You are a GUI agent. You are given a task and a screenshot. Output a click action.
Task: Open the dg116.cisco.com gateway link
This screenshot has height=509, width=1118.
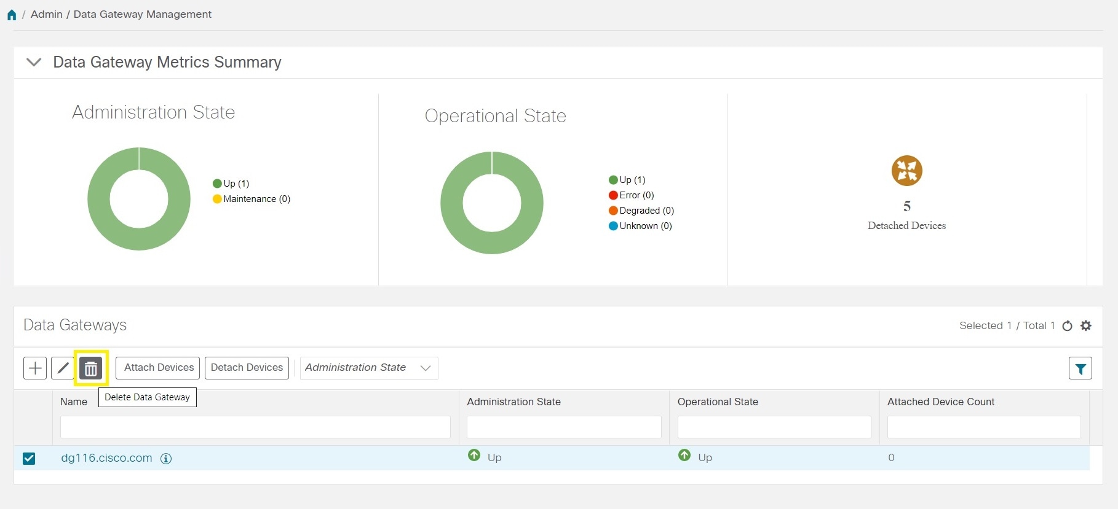pos(106,458)
